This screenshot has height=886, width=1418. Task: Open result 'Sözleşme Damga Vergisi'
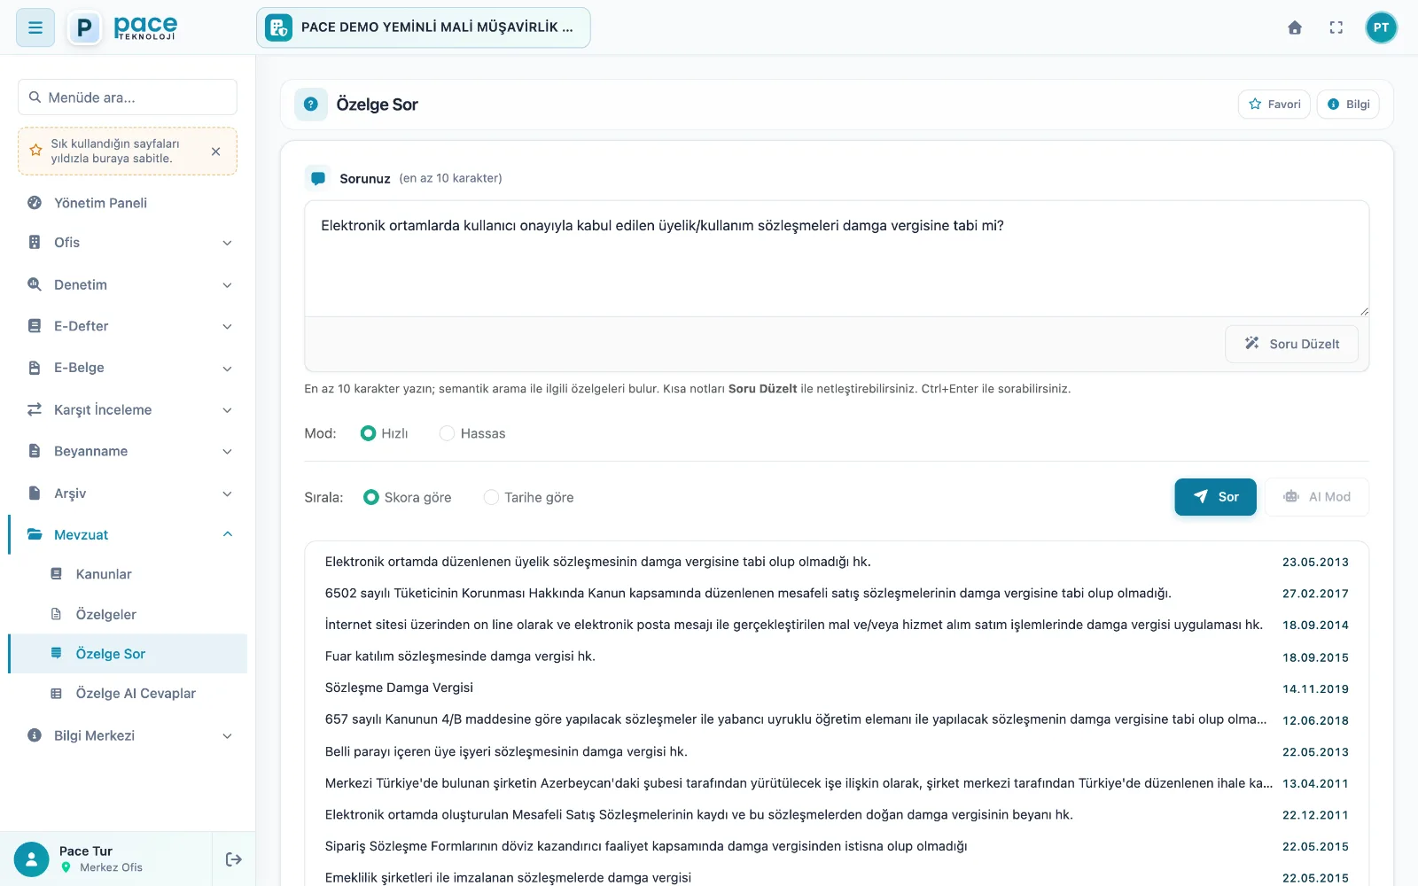pos(399,688)
